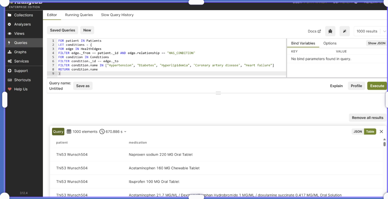The width and height of the screenshot is (388, 199).
Task: Open Services via the cogs icon
Action: (9, 61)
